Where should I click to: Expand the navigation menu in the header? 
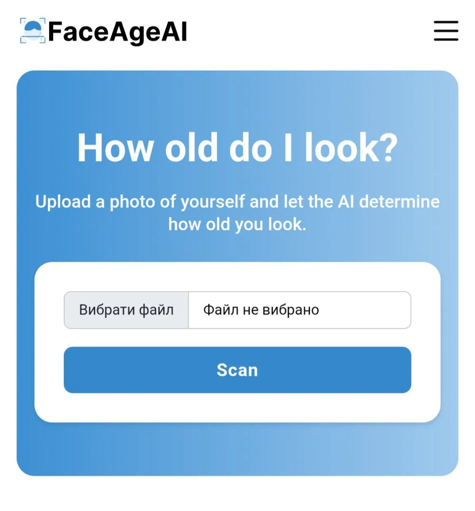coord(446,31)
